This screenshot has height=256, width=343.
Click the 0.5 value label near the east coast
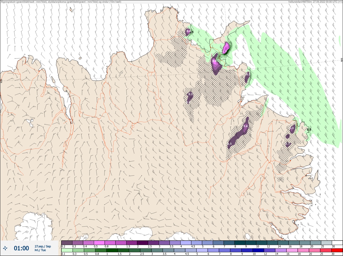pyautogui.click(x=309, y=130)
